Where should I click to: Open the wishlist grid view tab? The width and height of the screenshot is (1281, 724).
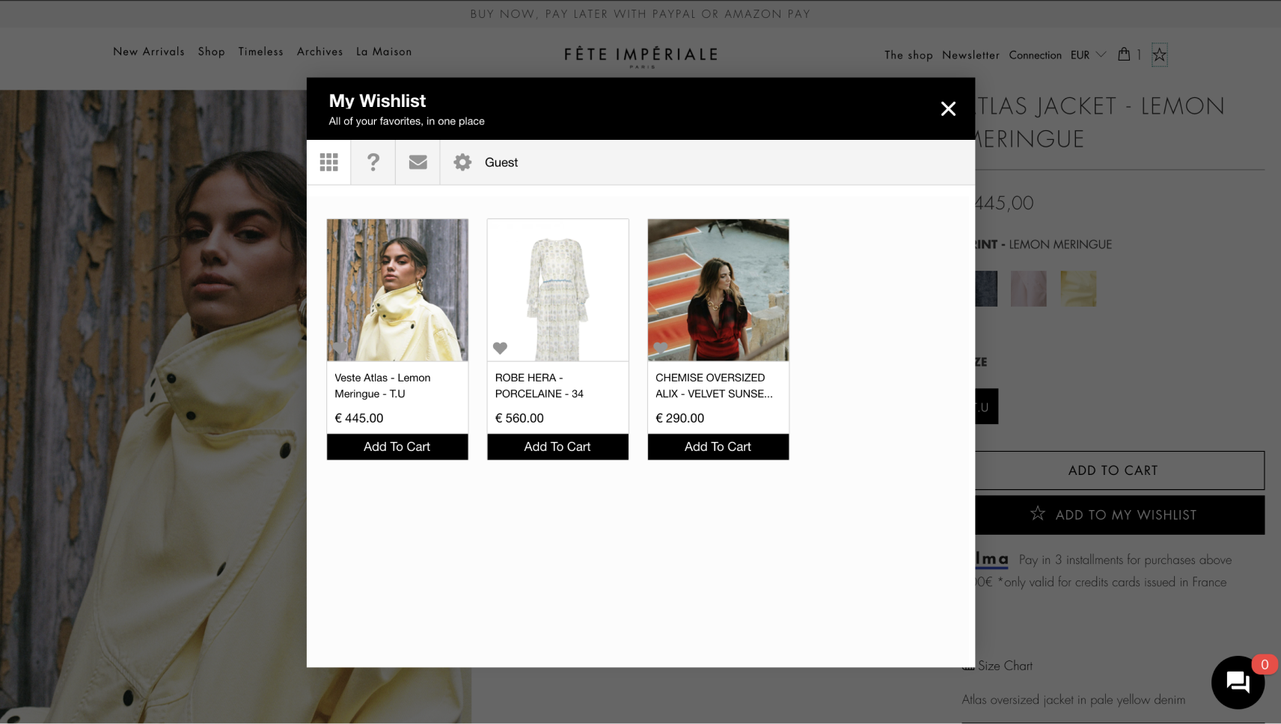[328, 162]
